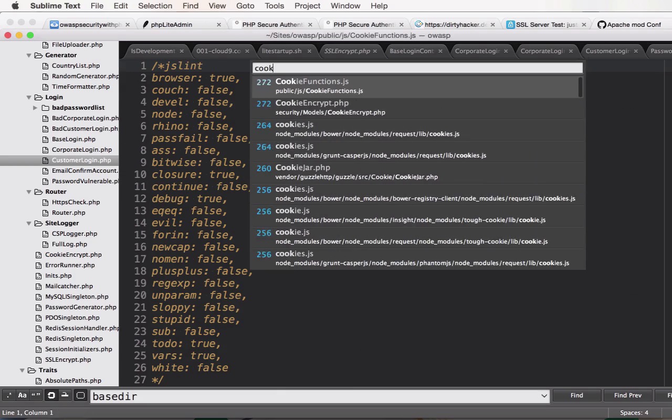Toggle in-selection search button
672x420 pixels.
click(65, 395)
